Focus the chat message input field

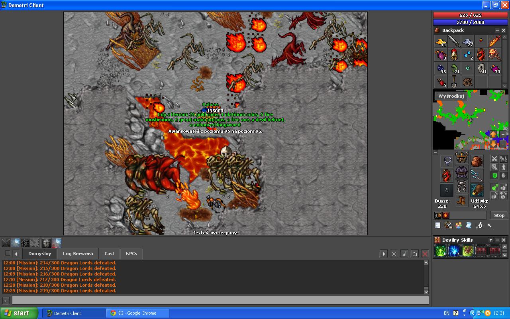(220, 300)
